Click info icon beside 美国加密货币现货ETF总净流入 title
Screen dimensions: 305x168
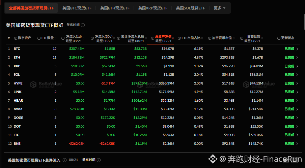click(65, 160)
